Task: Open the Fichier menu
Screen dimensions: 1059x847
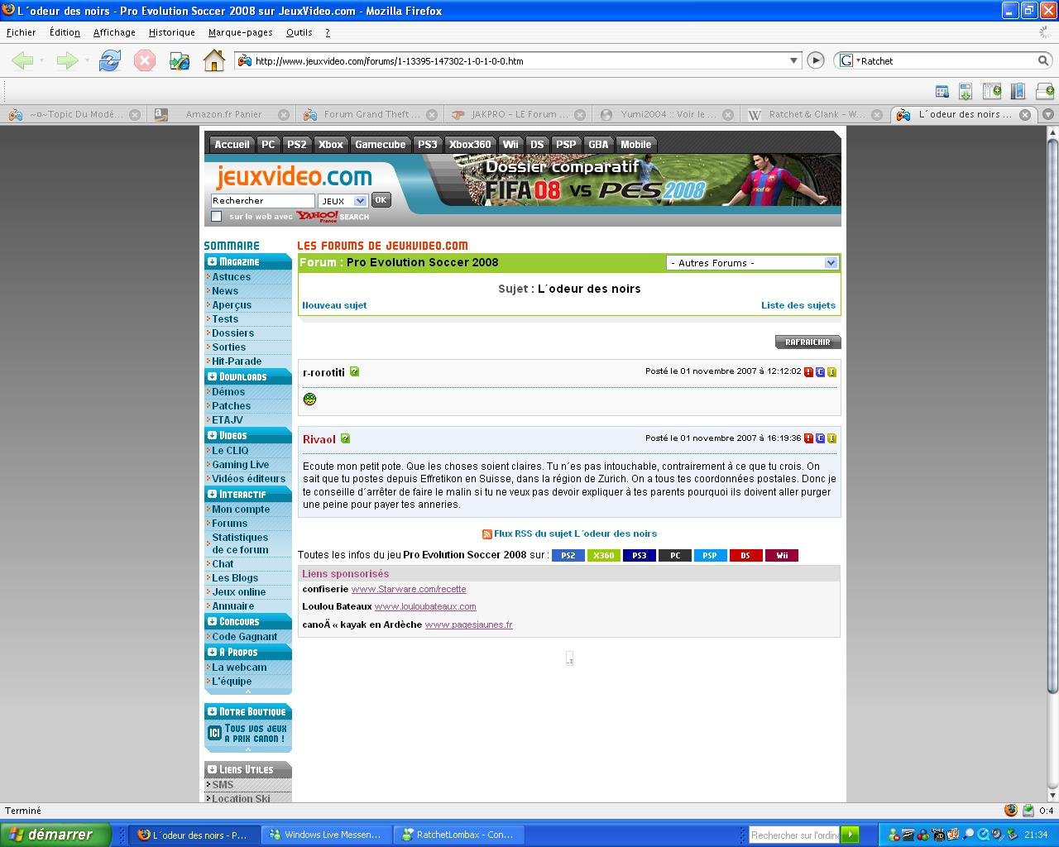Action: [22, 32]
